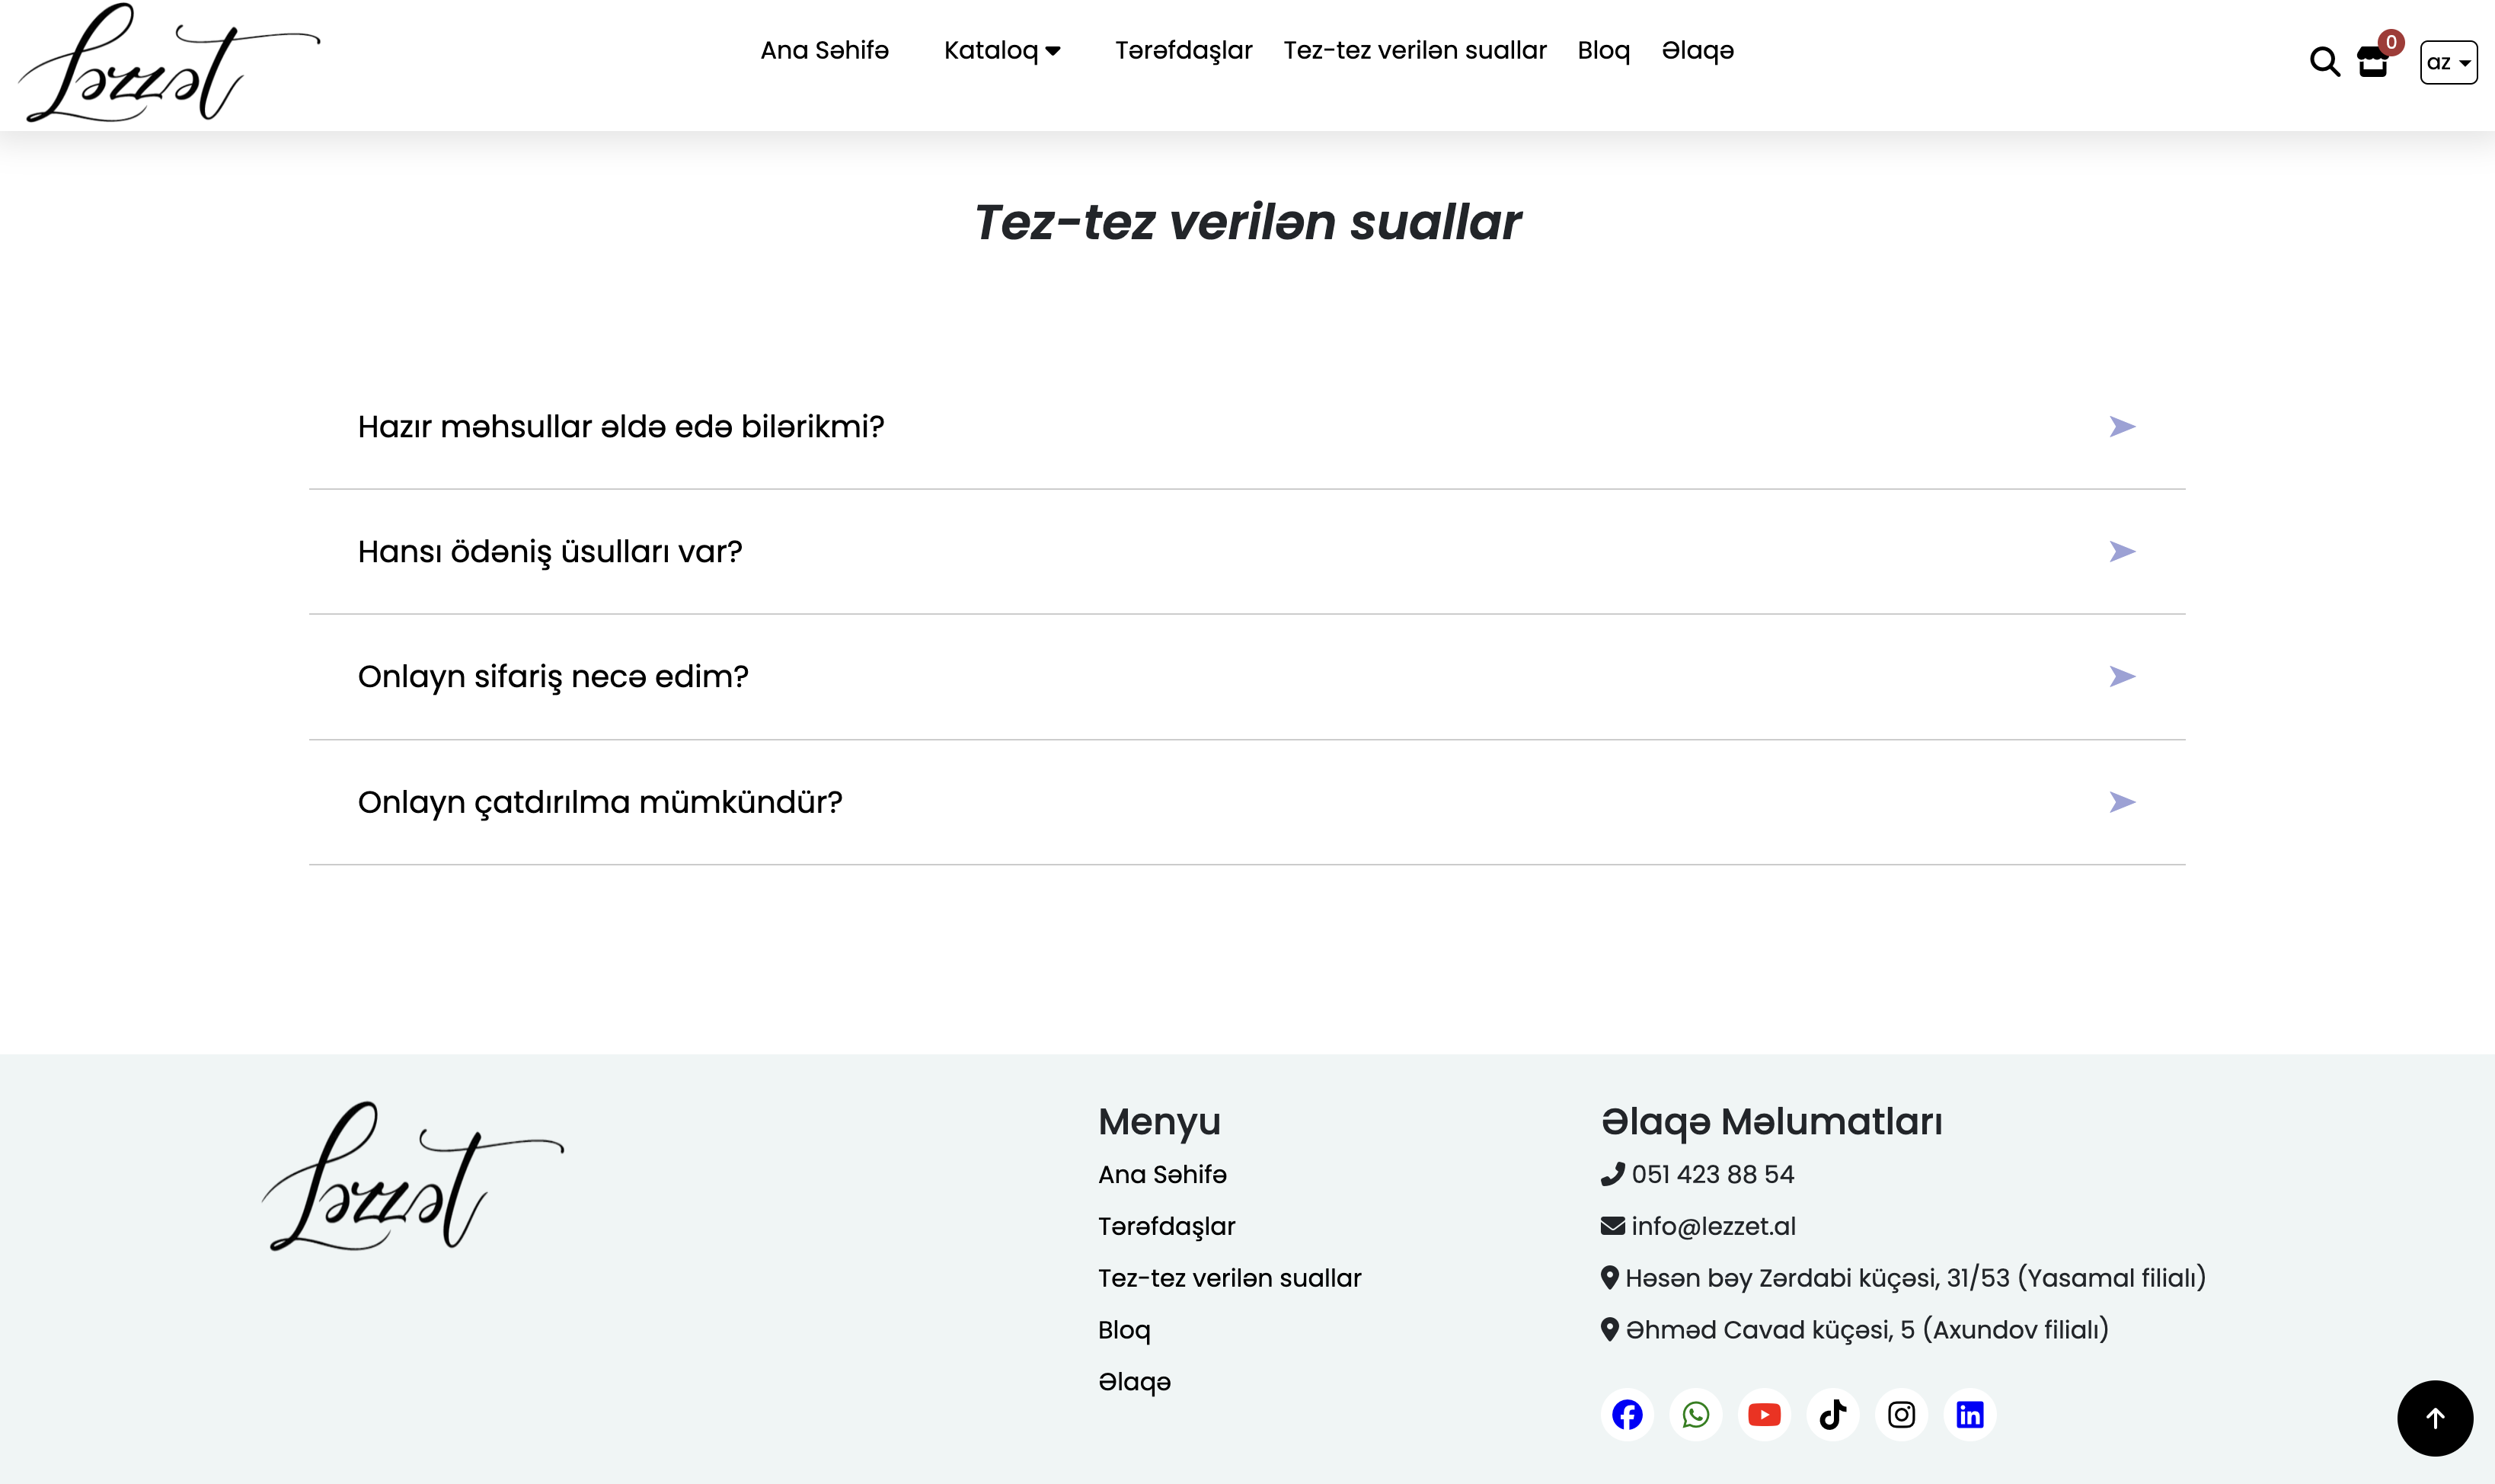Click the info@lezzet.al email link

(x=1712, y=1226)
